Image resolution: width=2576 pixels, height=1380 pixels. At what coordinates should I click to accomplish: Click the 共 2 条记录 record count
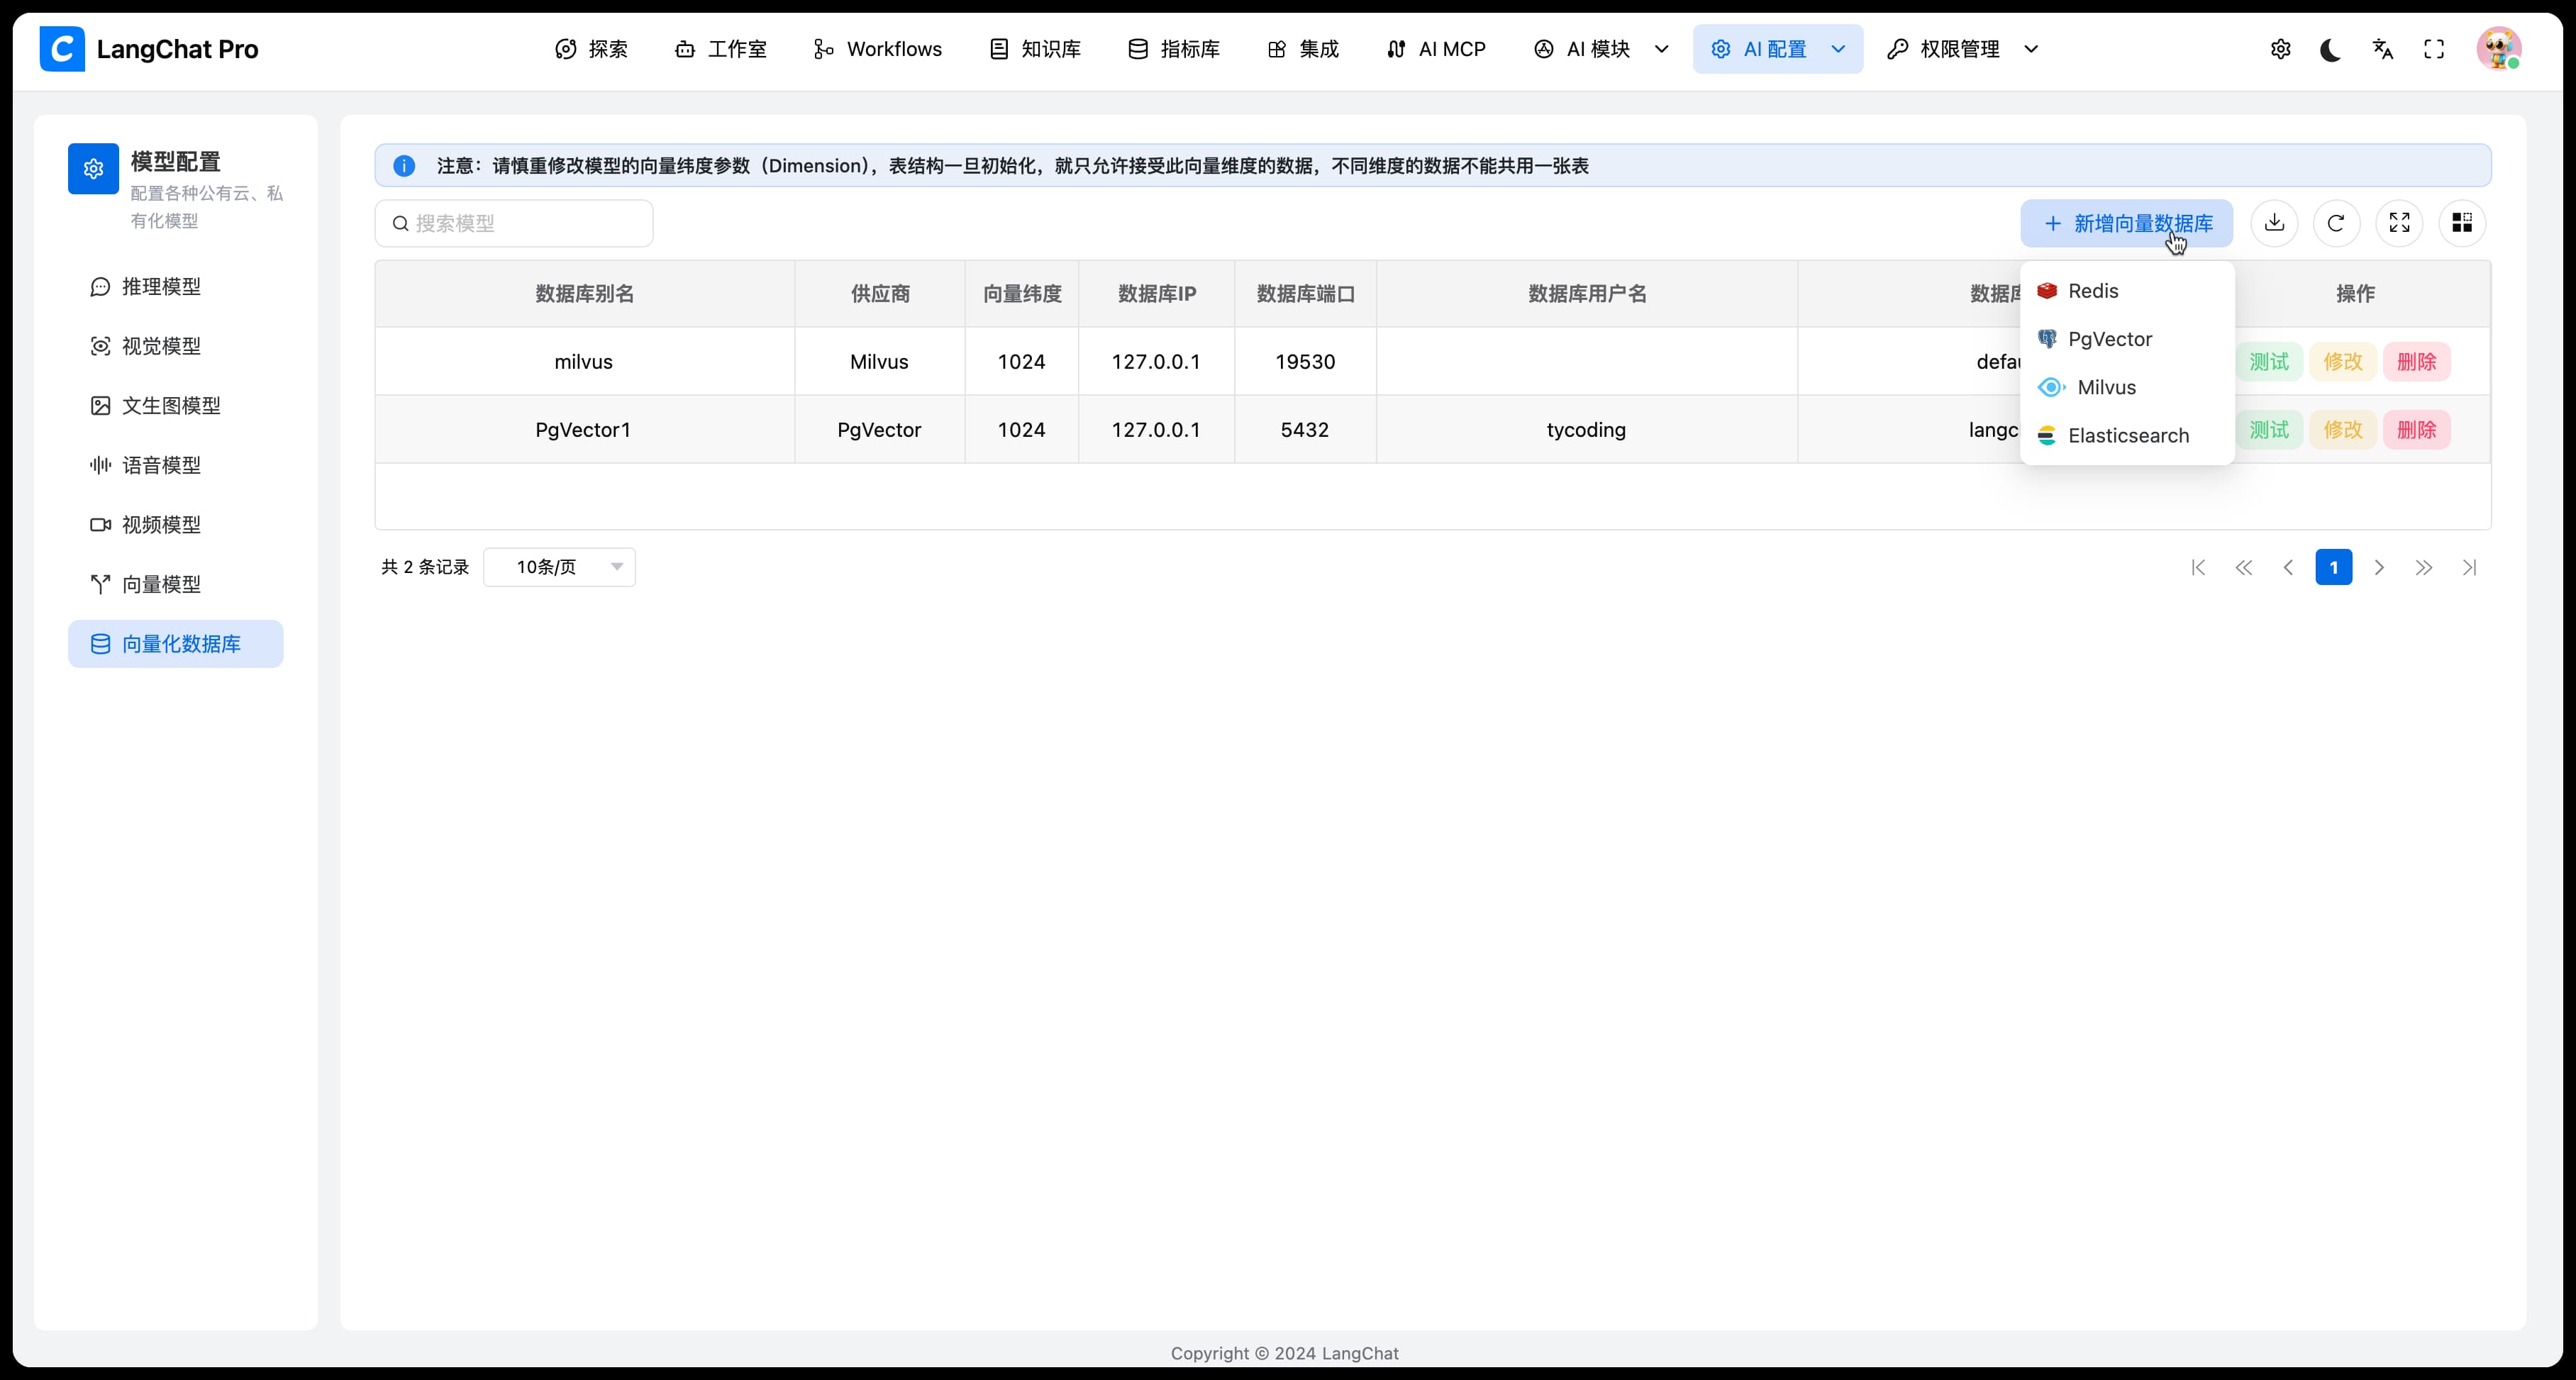(x=425, y=568)
